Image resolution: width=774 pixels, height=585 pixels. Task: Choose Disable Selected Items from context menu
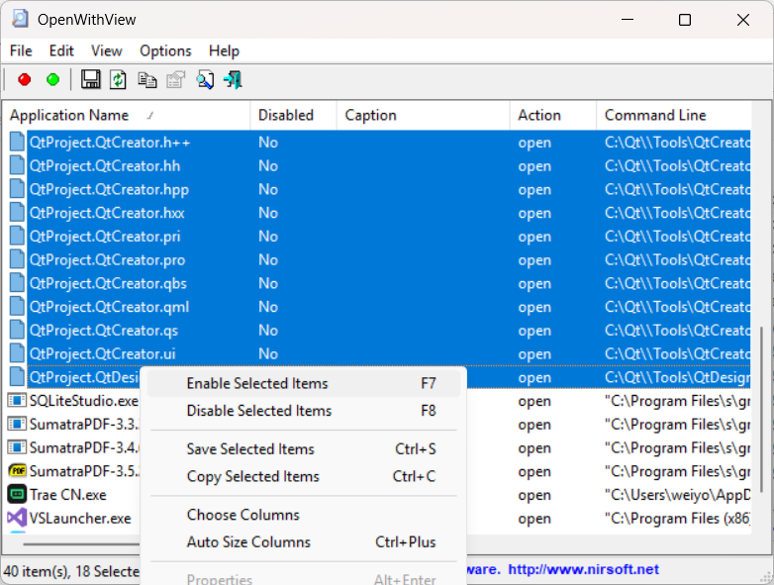coord(304,410)
